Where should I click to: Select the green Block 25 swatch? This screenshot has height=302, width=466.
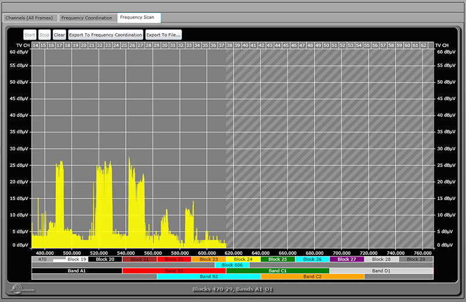[277, 259]
